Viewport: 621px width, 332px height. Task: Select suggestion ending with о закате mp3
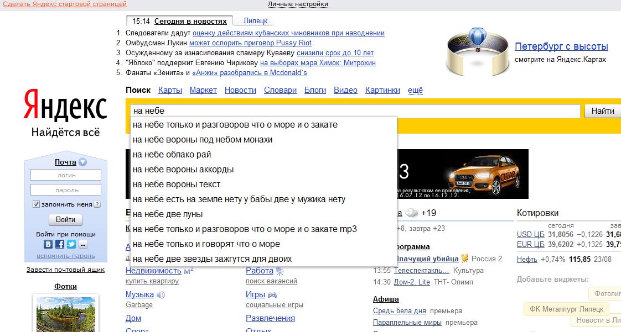pyautogui.click(x=263, y=229)
